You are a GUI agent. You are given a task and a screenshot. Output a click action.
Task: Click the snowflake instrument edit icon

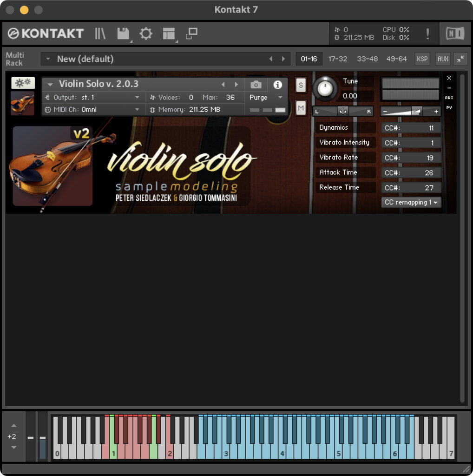coord(23,83)
